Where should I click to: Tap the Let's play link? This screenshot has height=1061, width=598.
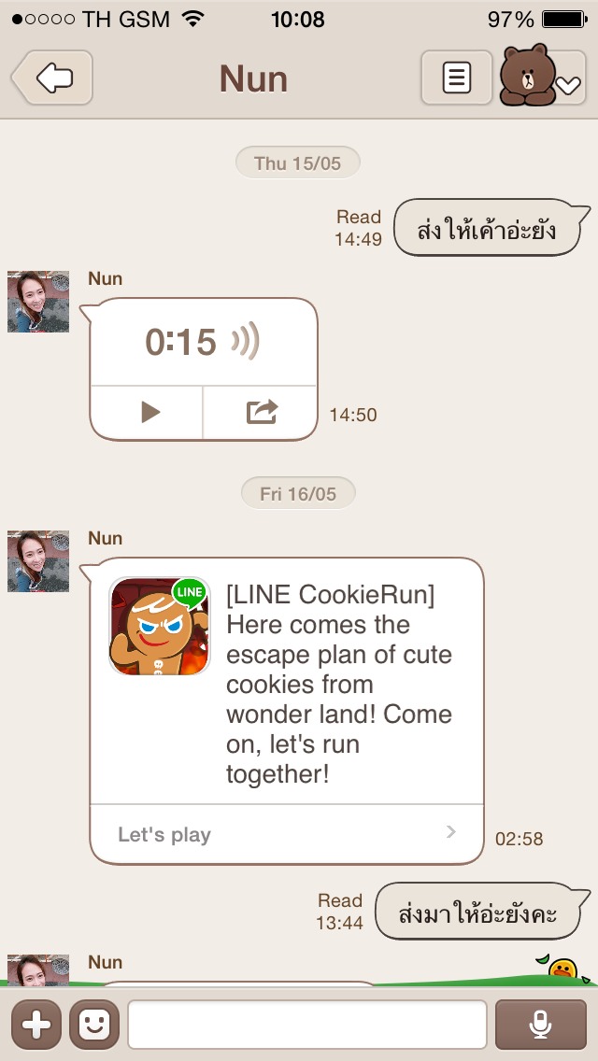tap(164, 834)
